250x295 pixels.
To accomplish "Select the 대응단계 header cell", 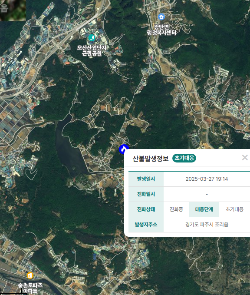I will 204,209.
